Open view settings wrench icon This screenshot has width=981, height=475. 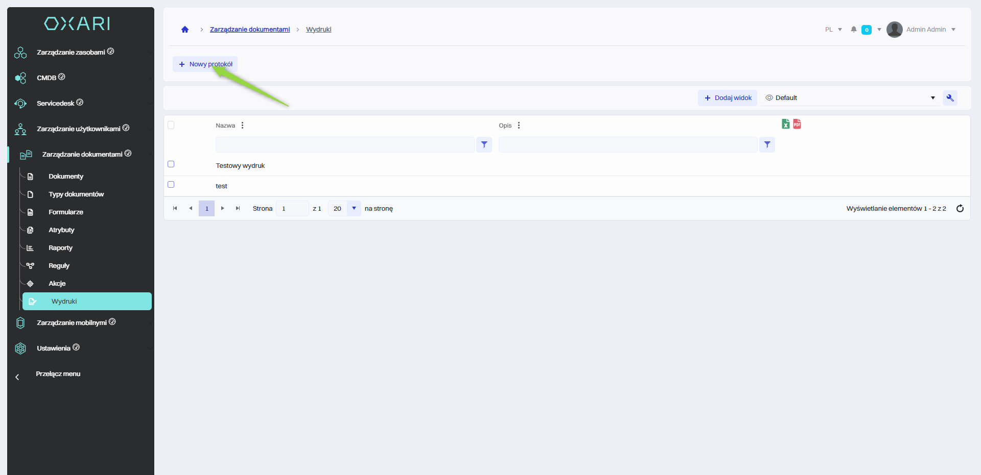(950, 98)
